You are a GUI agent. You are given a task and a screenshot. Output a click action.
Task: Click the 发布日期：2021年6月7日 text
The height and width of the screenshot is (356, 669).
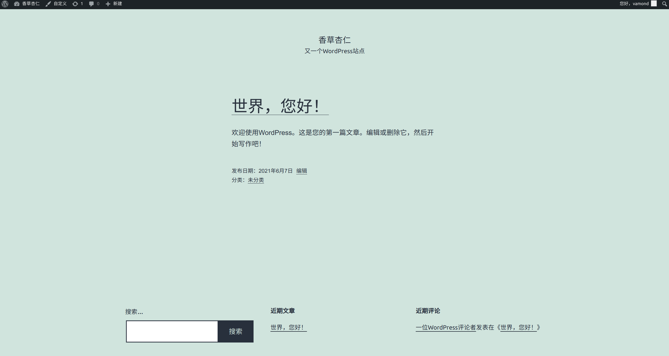262,171
